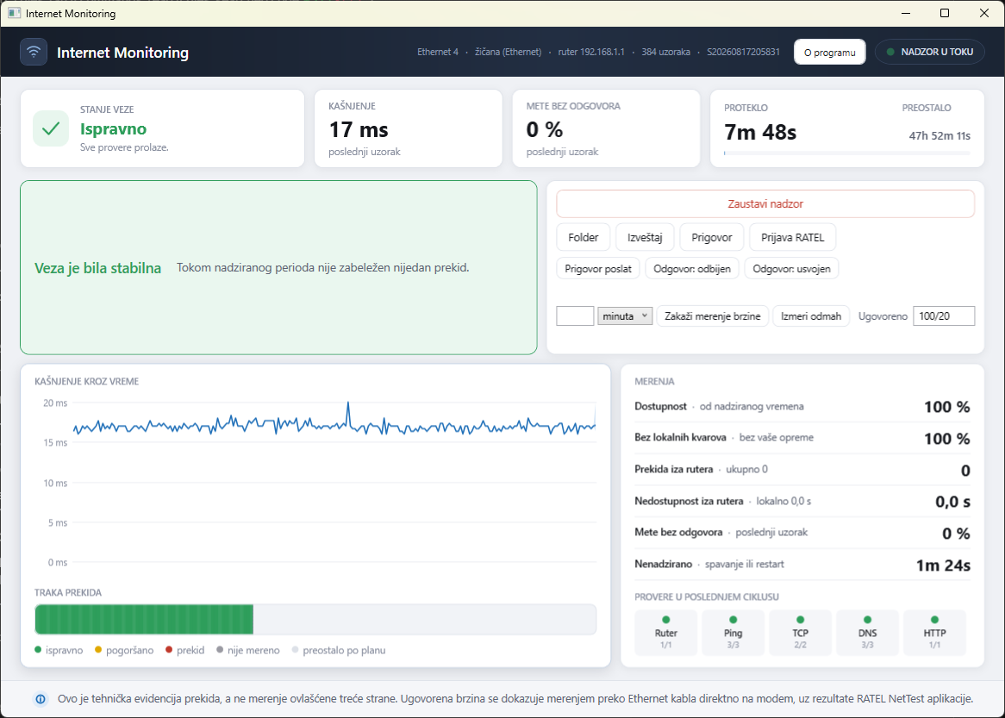Click the Wi-Fi logo icon in header
The width and height of the screenshot is (1005, 718).
(x=34, y=52)
